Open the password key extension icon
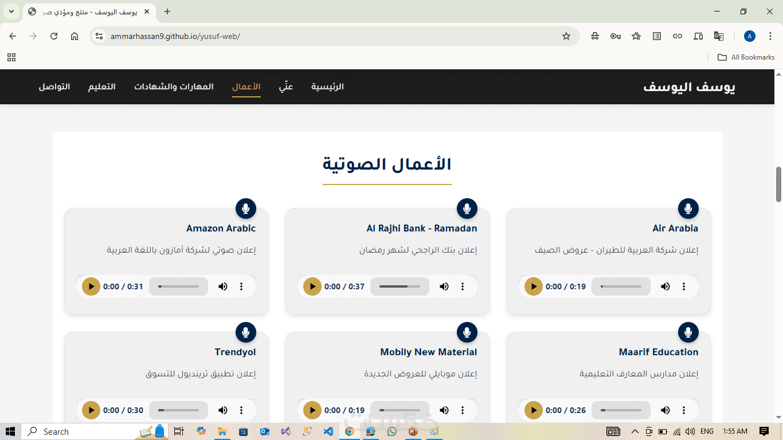Screen dimensions: 783x440 (x=616, y=36)
